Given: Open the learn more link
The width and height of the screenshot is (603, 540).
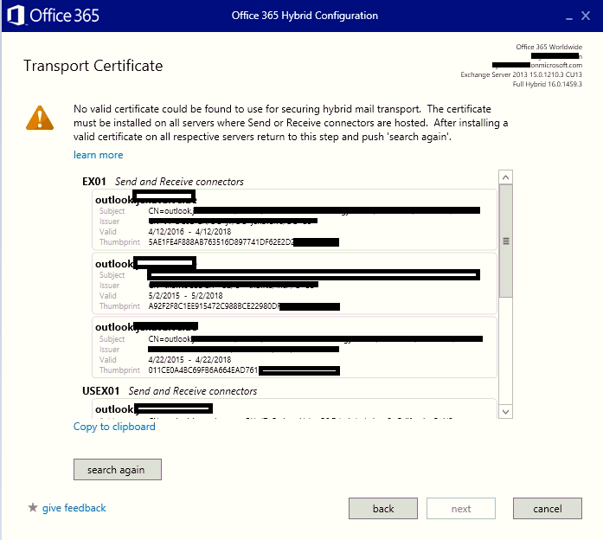Looking at the screenshot, I should (99, 155).
